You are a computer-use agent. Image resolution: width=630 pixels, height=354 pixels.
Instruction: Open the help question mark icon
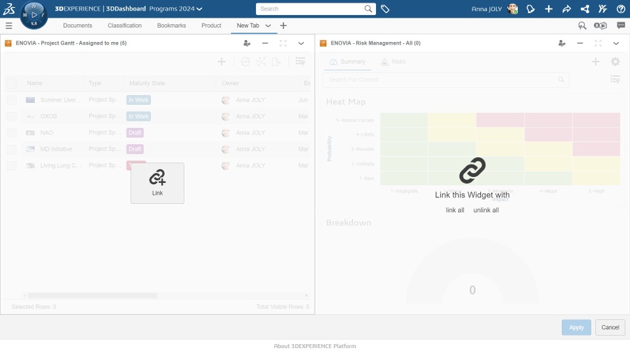pyautogui.click(x=621, y=9)
